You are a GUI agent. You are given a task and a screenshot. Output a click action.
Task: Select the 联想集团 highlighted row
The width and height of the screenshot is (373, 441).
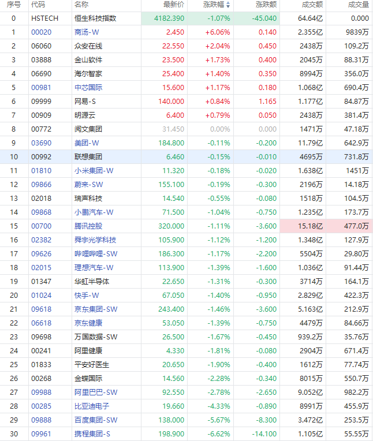pyautogui.click(x=186, y=157)
